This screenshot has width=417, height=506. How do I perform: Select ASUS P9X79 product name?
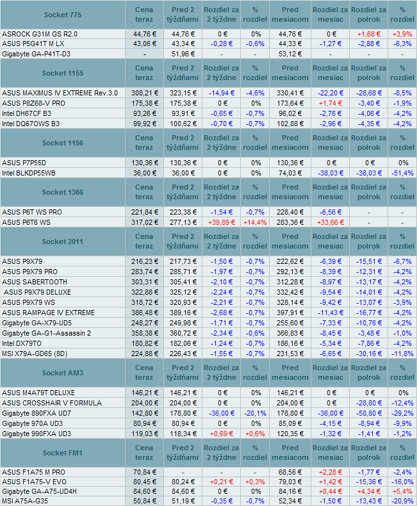pyautogui.click(x=22, y=262)
